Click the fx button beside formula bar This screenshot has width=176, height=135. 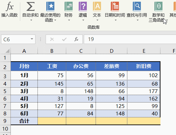point(76,39)
